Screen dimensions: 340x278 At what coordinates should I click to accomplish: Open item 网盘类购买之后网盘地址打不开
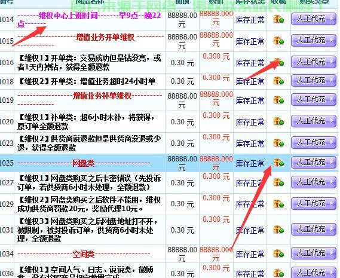[88, 230]
